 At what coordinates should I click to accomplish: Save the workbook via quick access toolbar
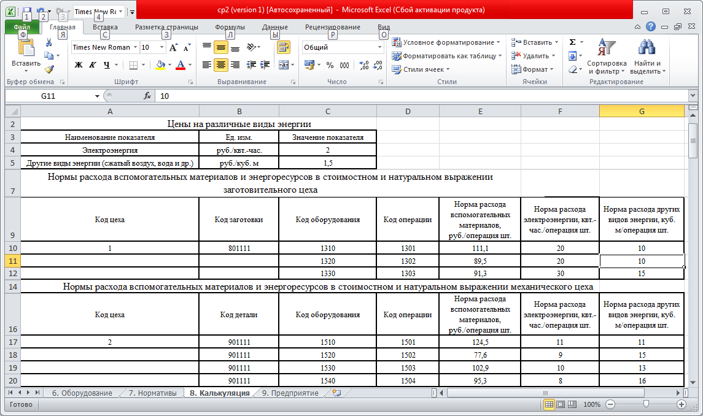(x=26, y=11)
